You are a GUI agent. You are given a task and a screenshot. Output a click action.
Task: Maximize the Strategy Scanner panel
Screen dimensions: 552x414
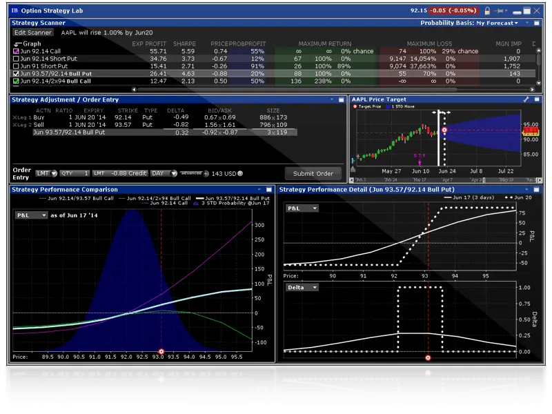click(537, 23)
